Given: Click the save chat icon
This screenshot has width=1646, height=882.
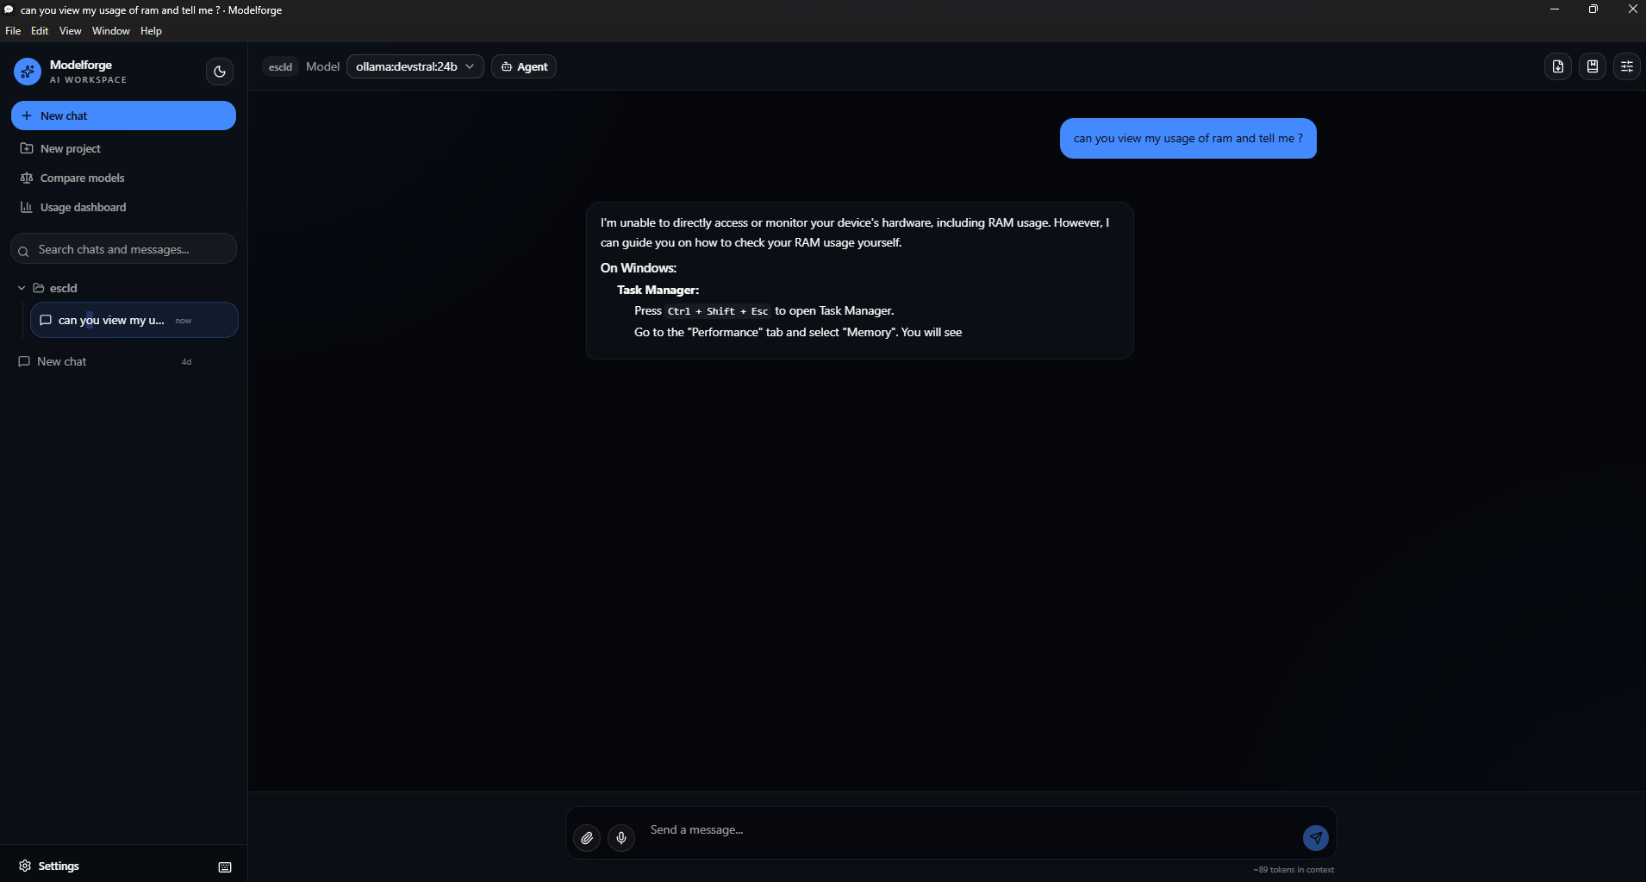Looking at the screenshot, I should click(1593, 66).
